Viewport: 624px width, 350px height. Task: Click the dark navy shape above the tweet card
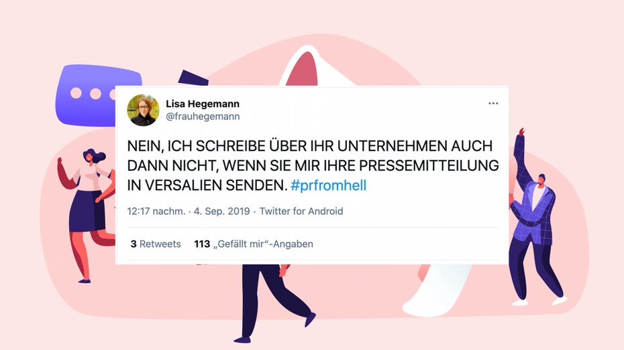193,78
